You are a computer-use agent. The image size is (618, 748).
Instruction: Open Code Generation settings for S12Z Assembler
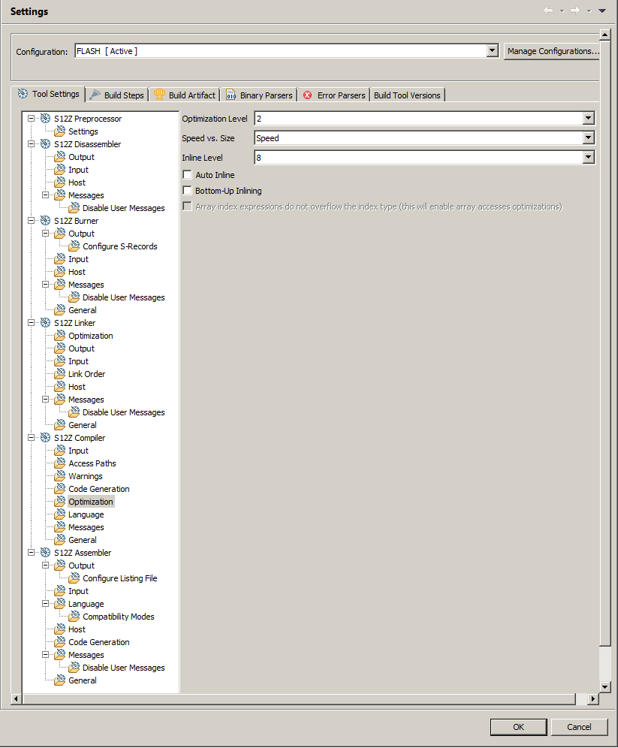tap(98, 641)
